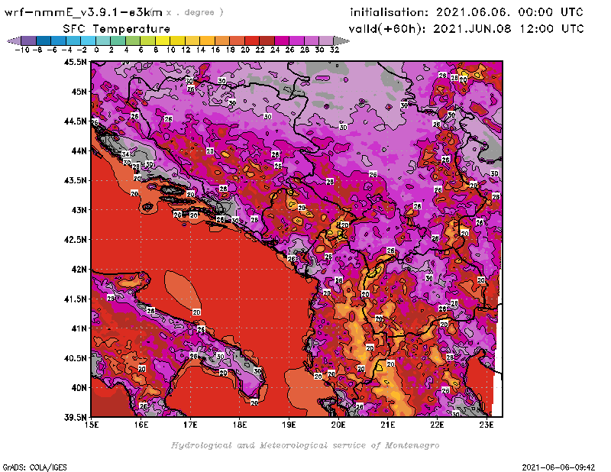Select the 22E longitude label

click(437, 425)
